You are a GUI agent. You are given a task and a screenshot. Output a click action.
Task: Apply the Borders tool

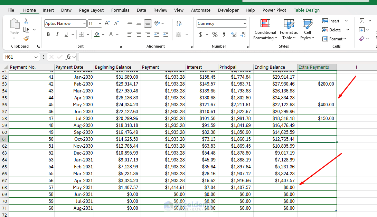[82, 34]
